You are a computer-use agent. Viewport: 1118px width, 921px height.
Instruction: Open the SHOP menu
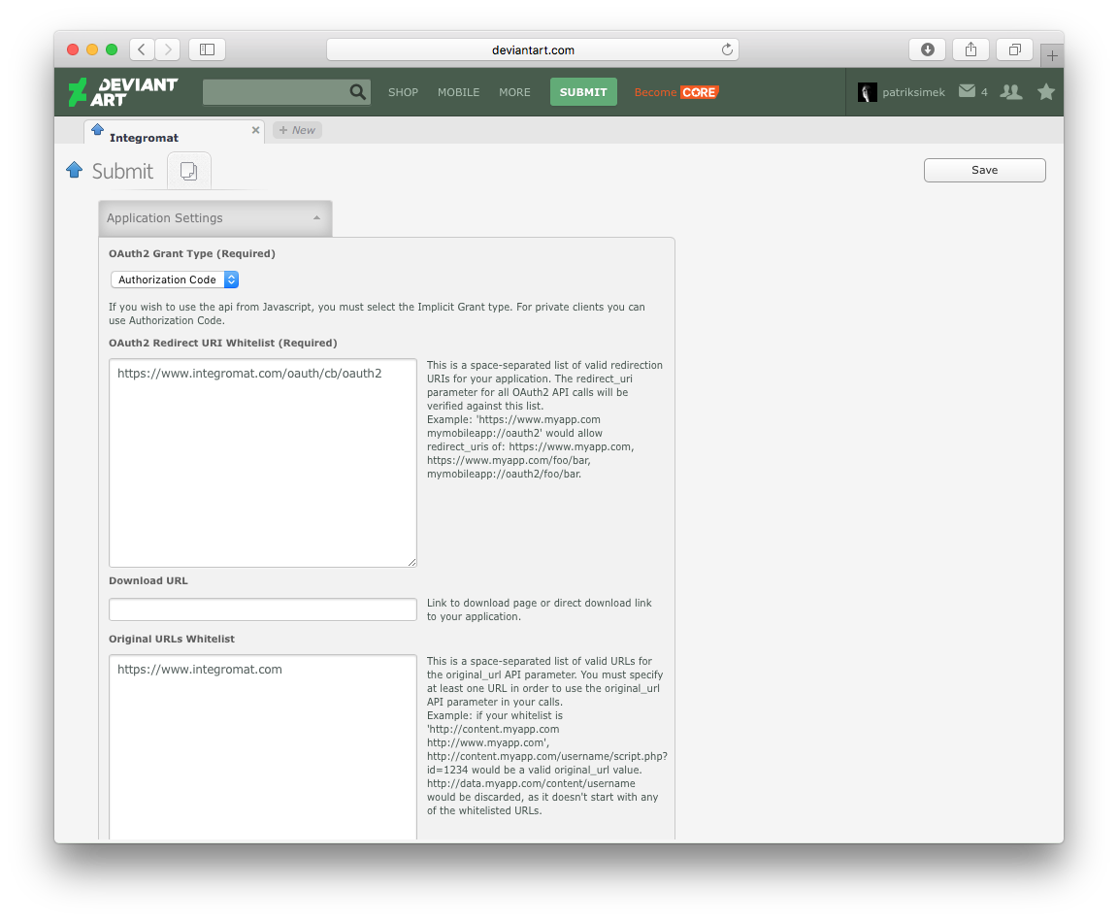[x=403, y=92]
